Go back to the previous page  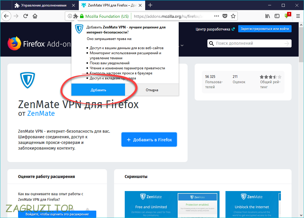7,16
